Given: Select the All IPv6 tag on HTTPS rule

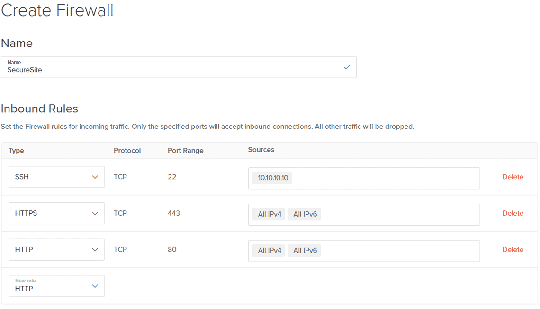Looking at the screenshot, I should [304, 214].
